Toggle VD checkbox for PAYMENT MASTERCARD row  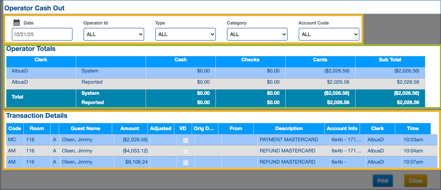click(186, 140)
